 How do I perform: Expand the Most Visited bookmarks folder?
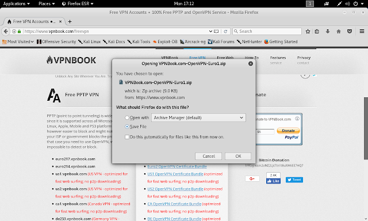pyautogui.click(x=18, y=41)
